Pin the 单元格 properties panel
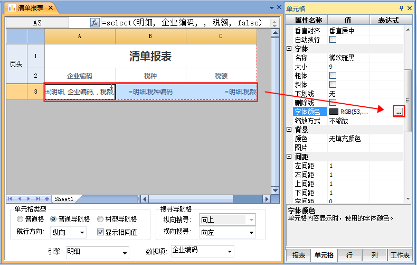The height and width of the screenshot is (265, 417). pos(401,8)
